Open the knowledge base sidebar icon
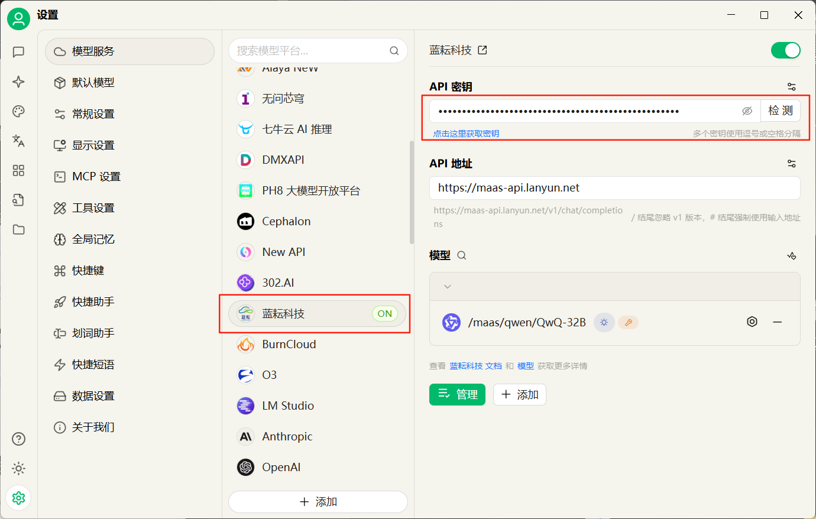 18,200
